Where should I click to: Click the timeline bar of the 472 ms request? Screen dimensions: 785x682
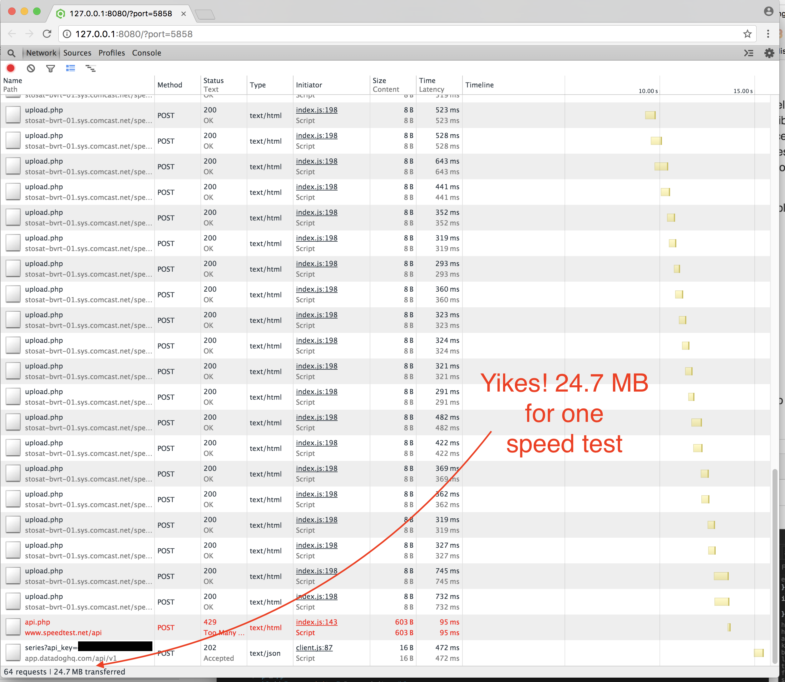759,653
